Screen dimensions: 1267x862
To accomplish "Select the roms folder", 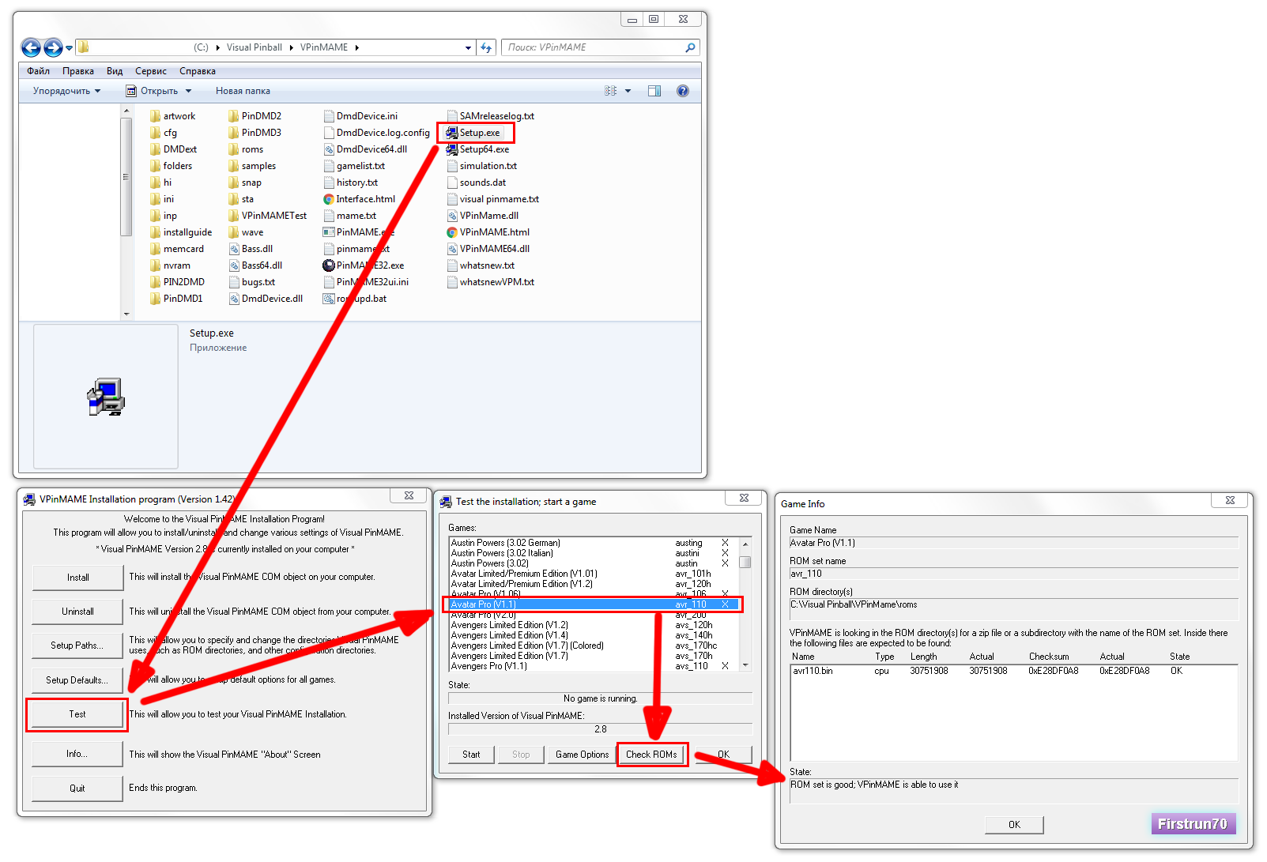I will tap(246, 149).
